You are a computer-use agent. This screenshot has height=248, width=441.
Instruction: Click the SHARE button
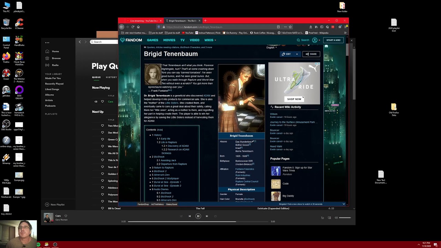(x=311, y=54)
